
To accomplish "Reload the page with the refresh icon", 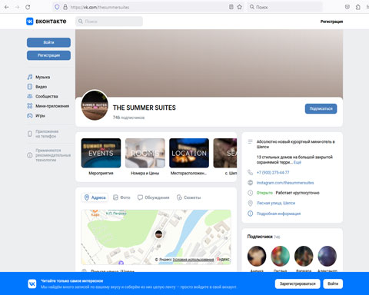I will [28, 7].
